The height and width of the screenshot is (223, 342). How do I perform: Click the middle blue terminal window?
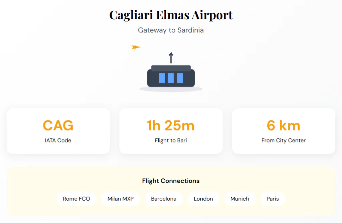171,78
